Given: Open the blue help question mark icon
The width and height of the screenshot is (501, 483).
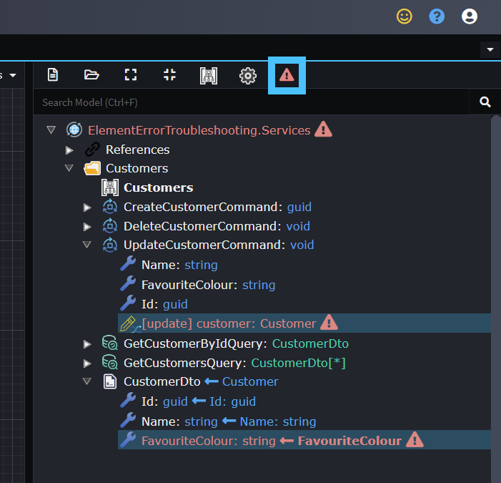Looking at the screenshot, I should [437, 16].
